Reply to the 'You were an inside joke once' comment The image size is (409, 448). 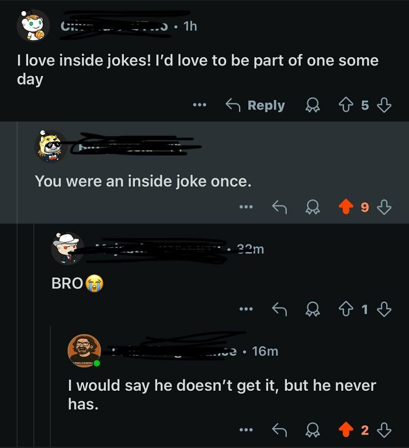(x=279, y=207)
